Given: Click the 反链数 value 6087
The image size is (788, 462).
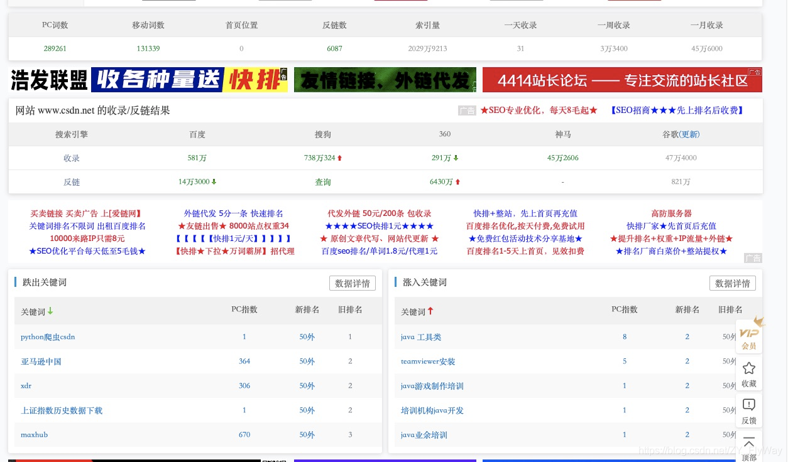Looking at the screenshot, I should (x=335, y=48).
